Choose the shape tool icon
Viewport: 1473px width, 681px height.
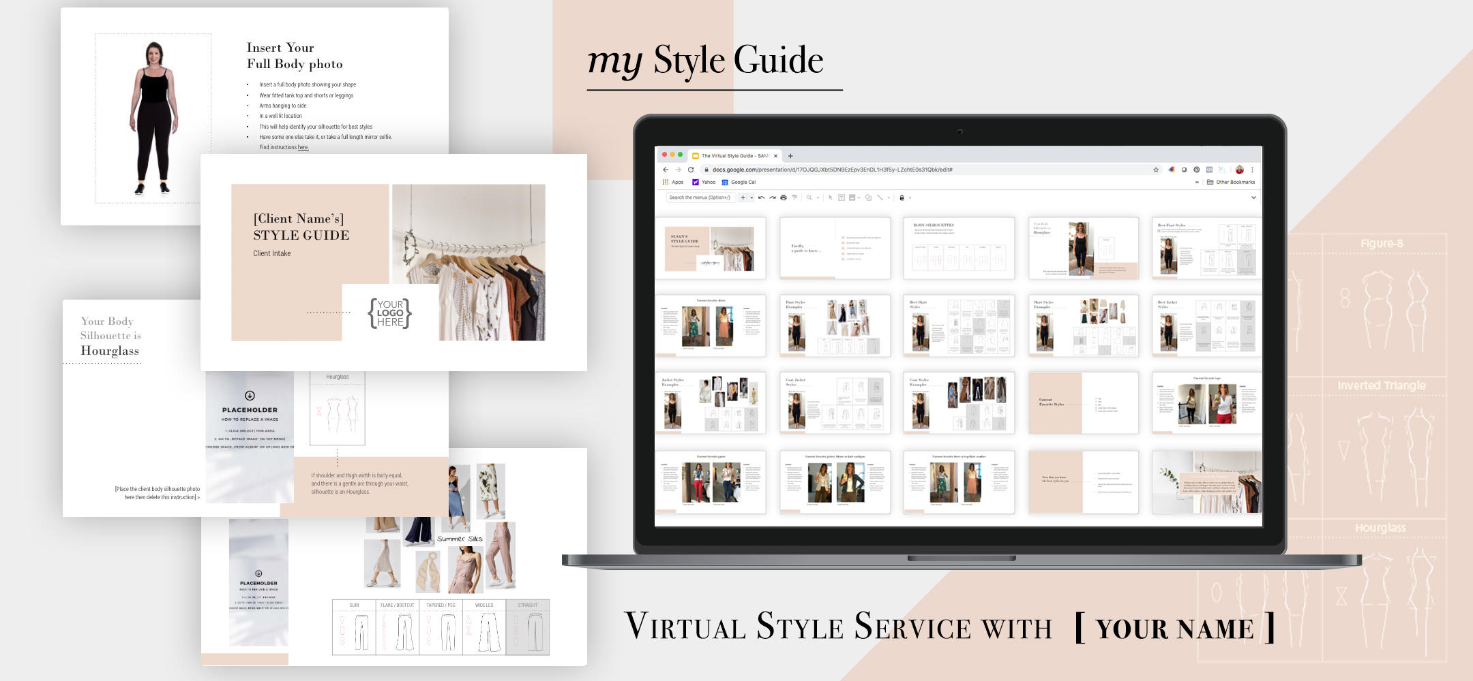868,197
